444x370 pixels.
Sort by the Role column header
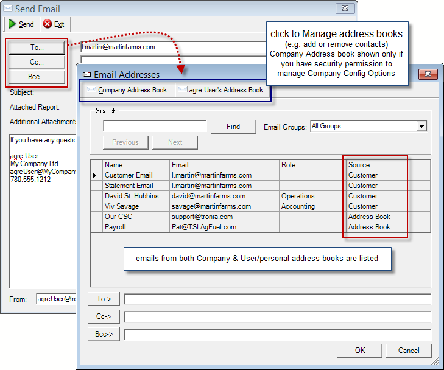point(312,165)
